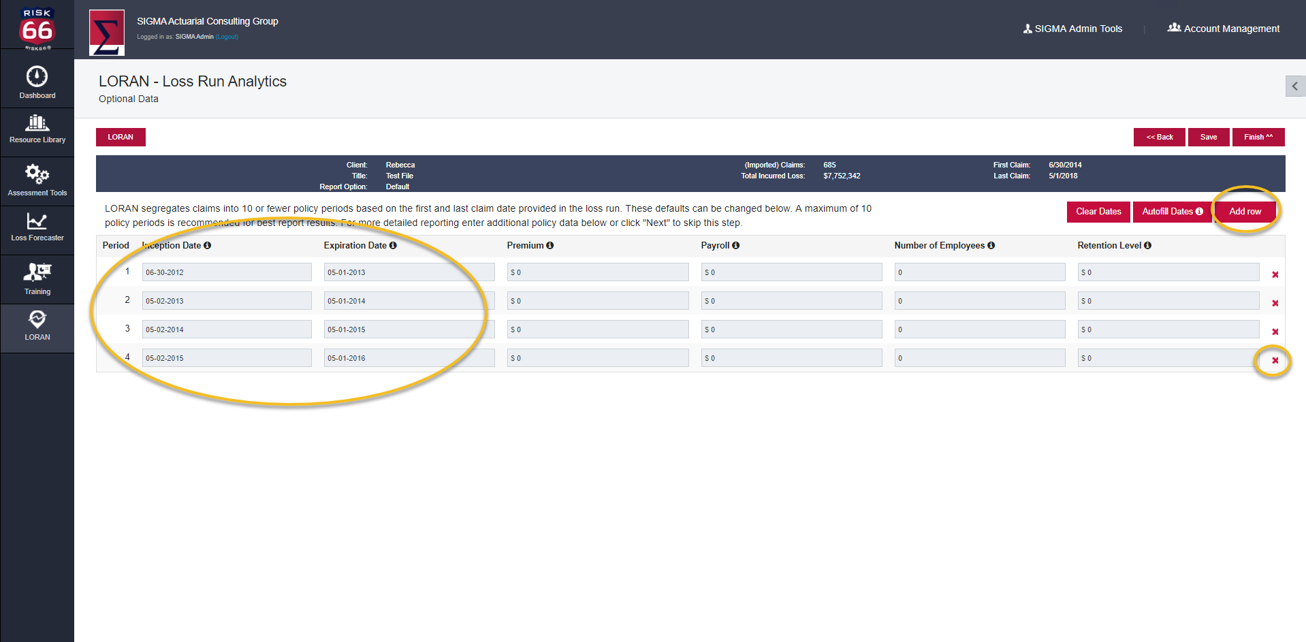Go back with the << Back button
Image resolution: width=1306 pixels, height=642 pixels.
[x=1160, y=137]
